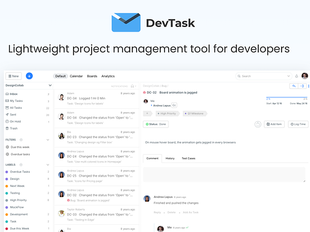Expand the DesignCollab project dropdown
Screen dimensions: 310x232
tap(50, 85)
